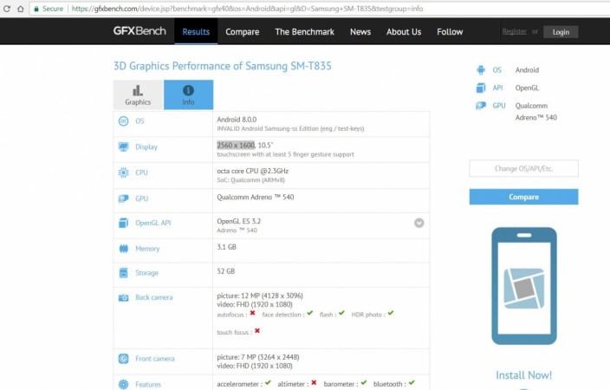Follow the Register link
This screenshot has height=390, width=610.
515,31
